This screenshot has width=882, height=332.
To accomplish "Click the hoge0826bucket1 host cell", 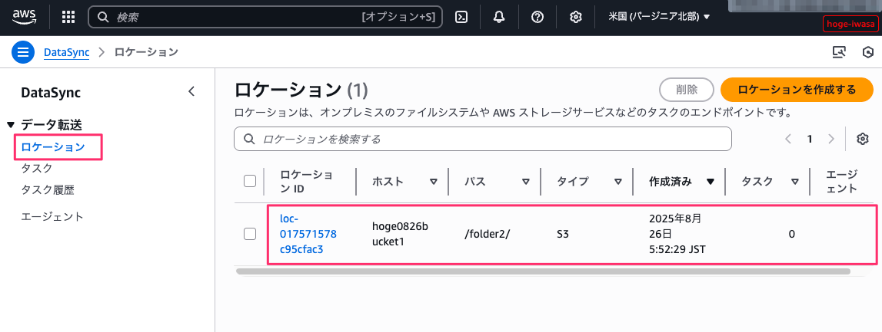I will click(x=400, y=234).
